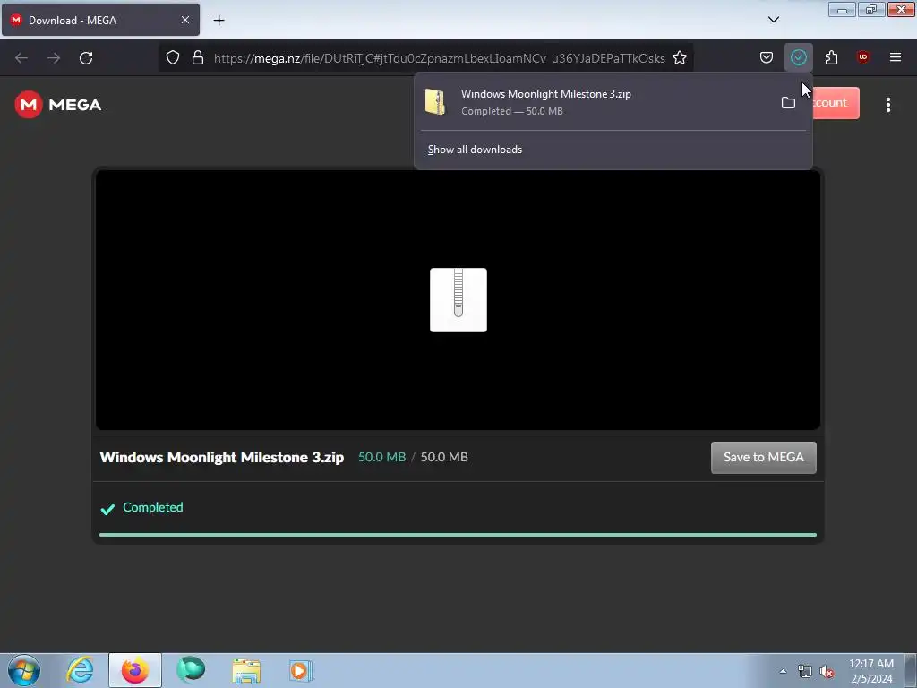Open downloaded Windows Moonlight Milestone 3.zip entry
The height and width of the screenshot is (688, 917).
pos(596,102)
